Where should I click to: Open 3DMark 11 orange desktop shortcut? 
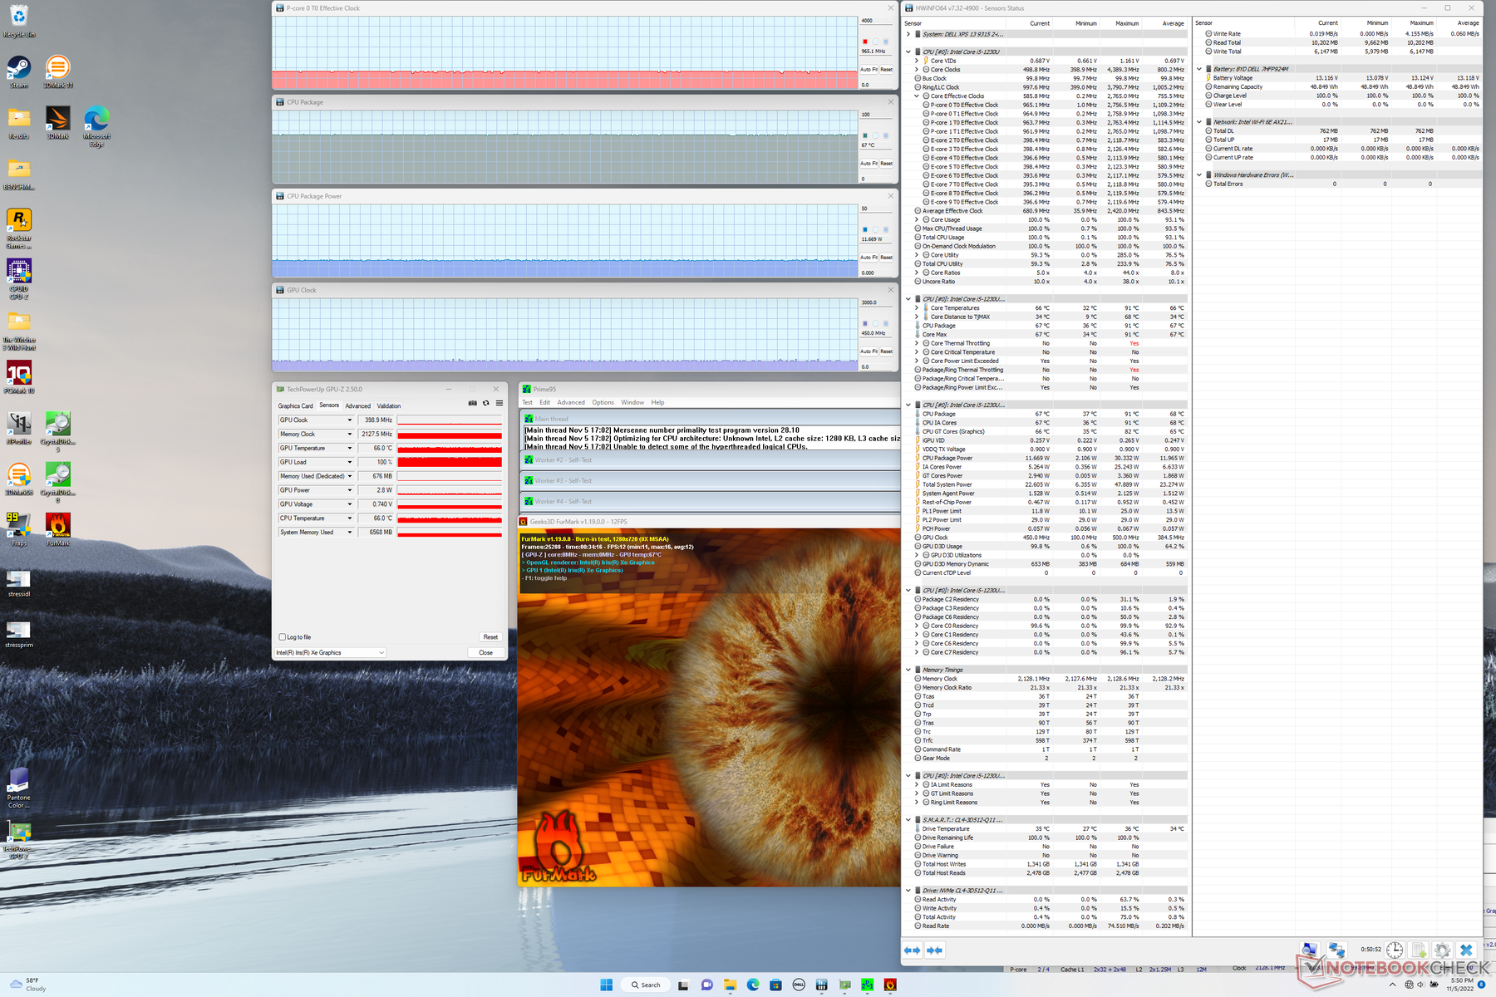(x=58, y=72)
